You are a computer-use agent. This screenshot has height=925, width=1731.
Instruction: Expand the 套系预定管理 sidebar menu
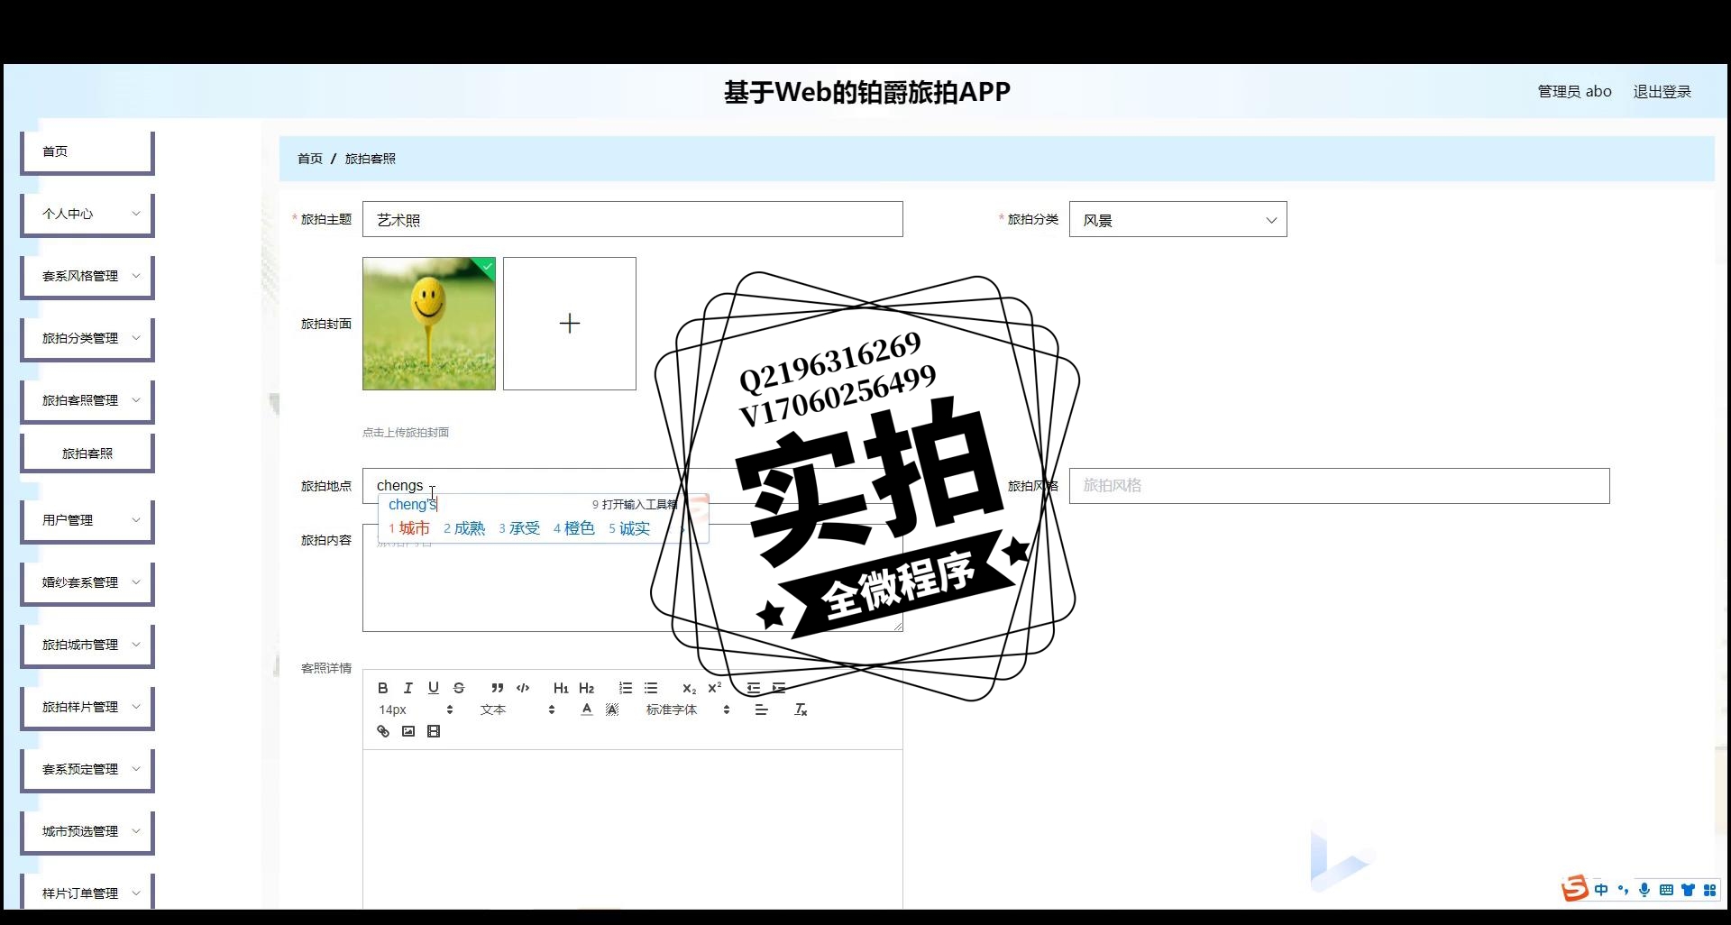click(87, 769)
